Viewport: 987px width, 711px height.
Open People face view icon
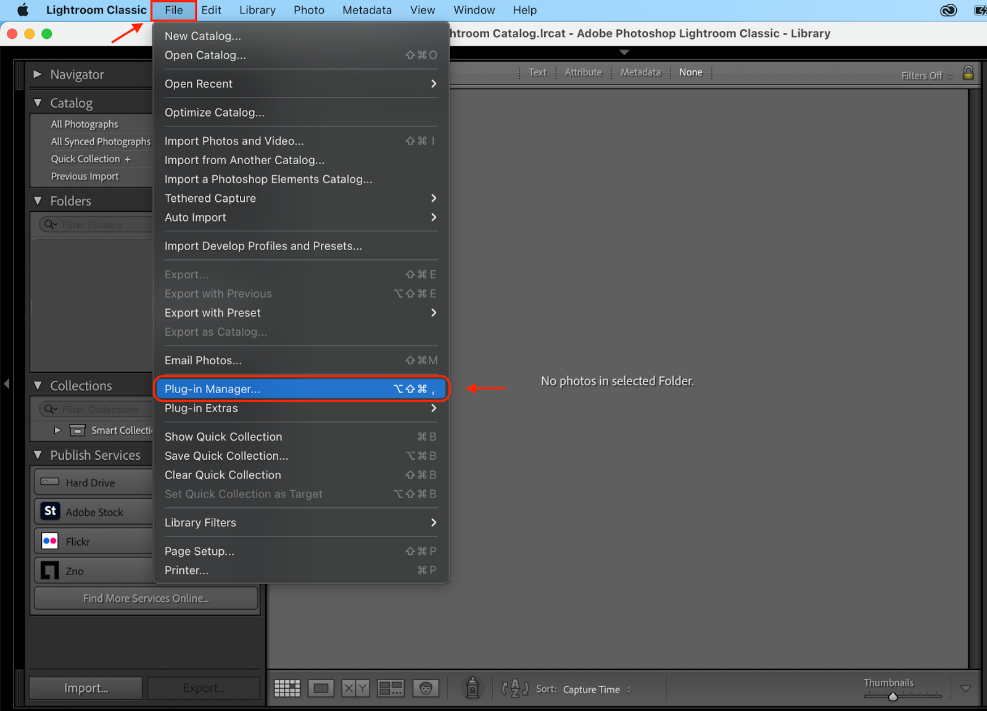coord(426,688)
